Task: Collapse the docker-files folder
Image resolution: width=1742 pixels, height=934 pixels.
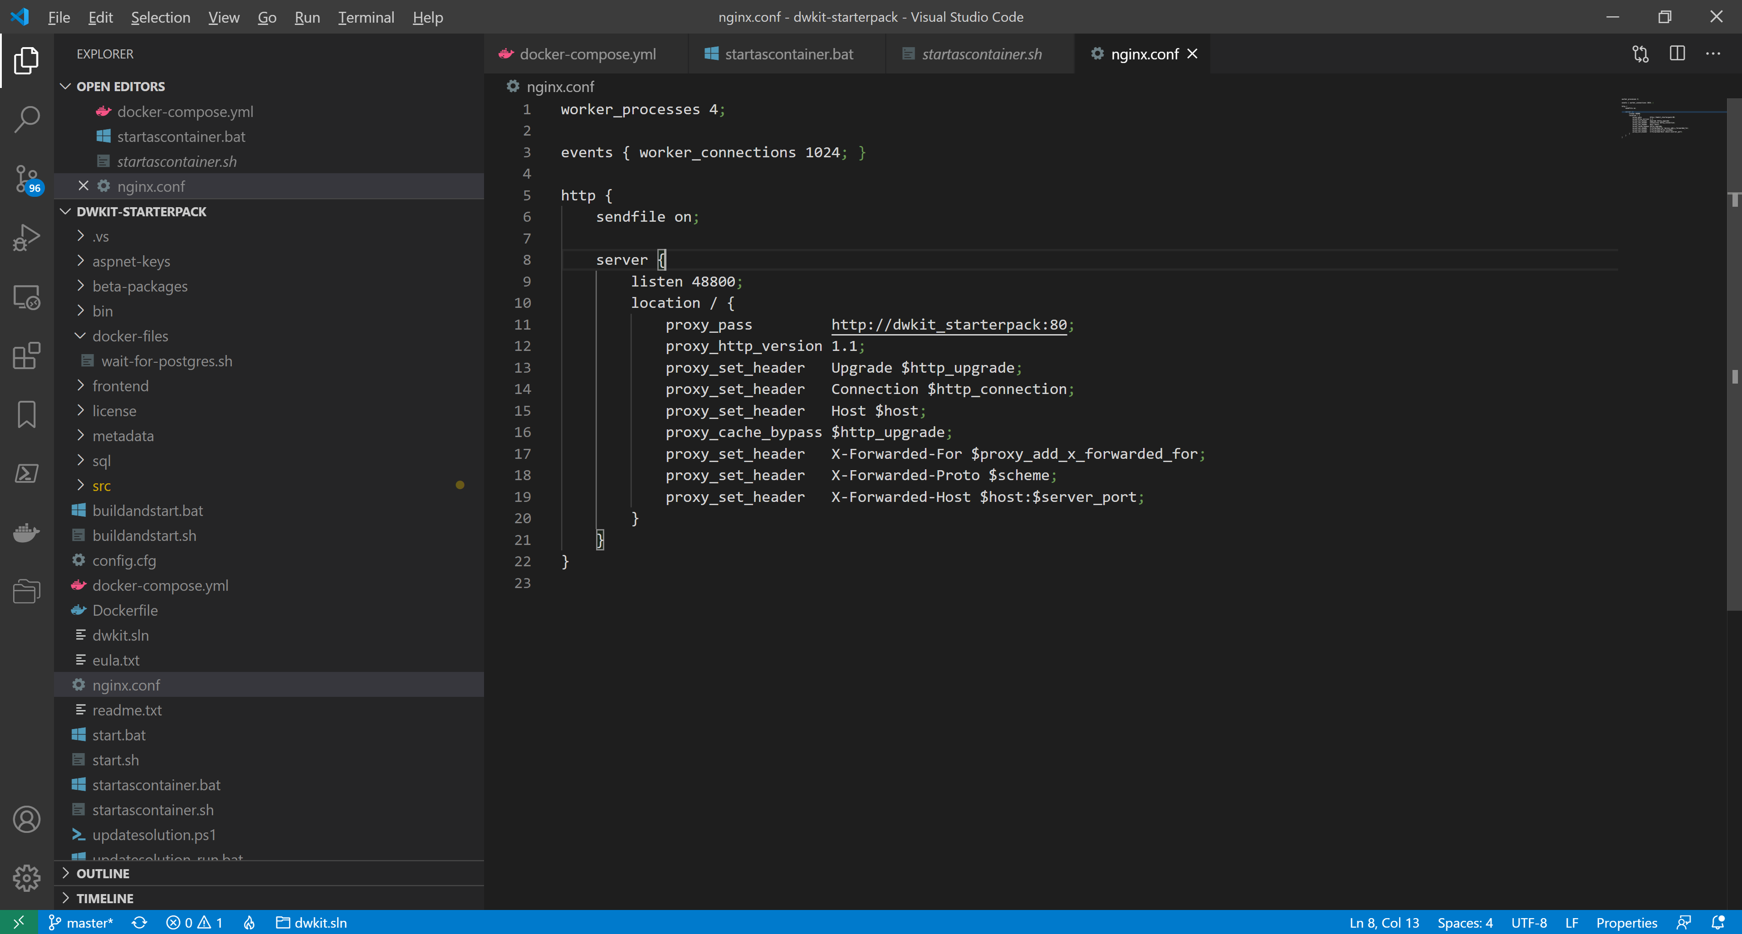Action: point(269,336)
